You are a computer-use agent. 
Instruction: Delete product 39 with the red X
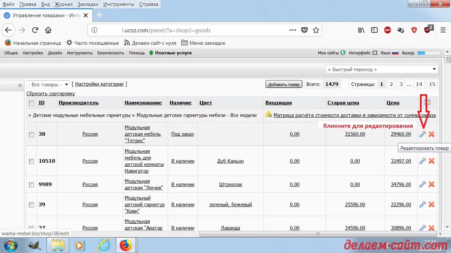point(431,205)
